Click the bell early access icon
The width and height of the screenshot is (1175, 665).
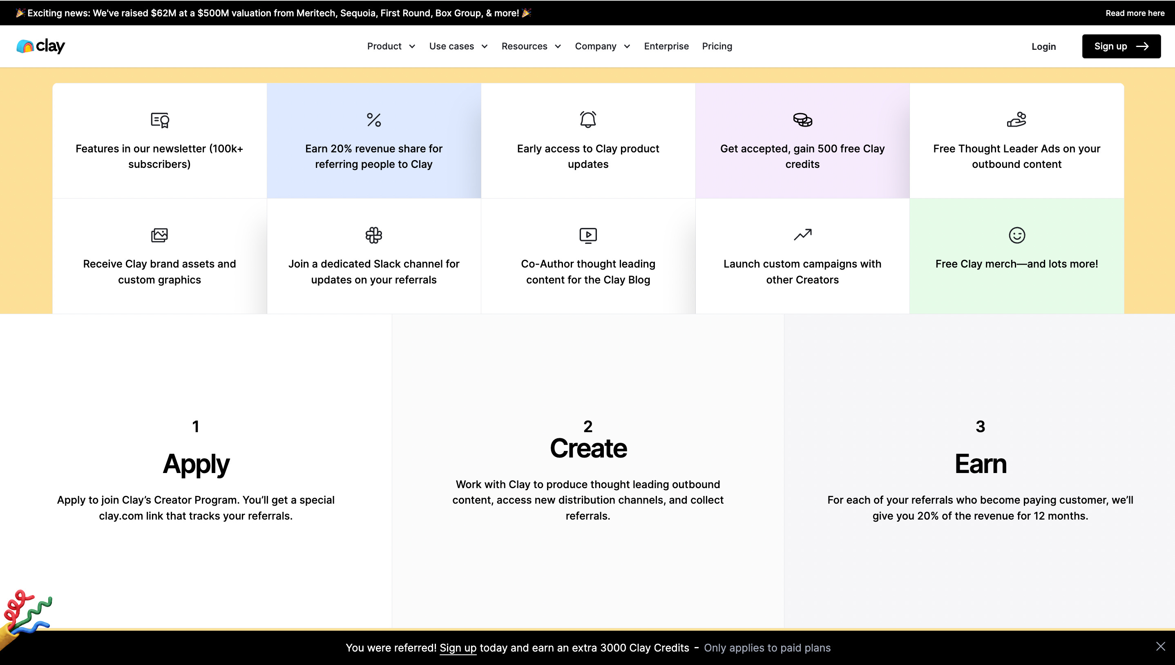588,120
